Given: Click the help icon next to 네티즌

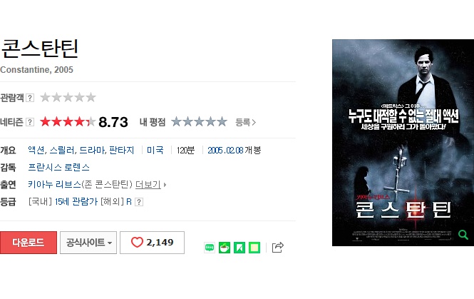Looking at the screenshot, I should point(30,122).
